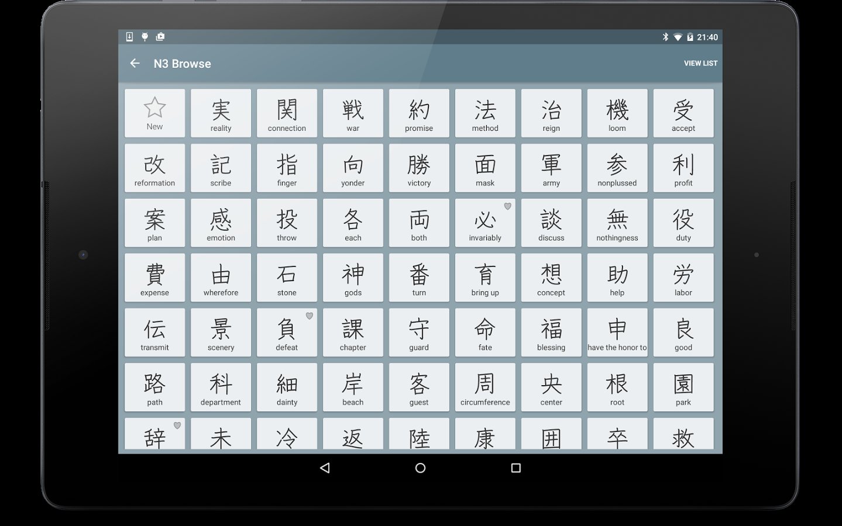Tap the 'transmit' kanji card

point(154,332)
